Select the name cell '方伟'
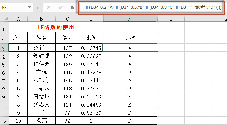The image size is (227, 125). tap(41, 112)
